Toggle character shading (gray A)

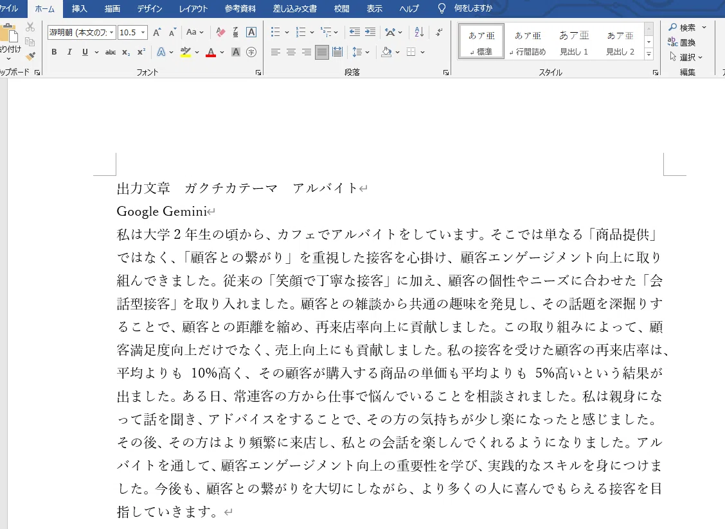click(x=236, y=52)
